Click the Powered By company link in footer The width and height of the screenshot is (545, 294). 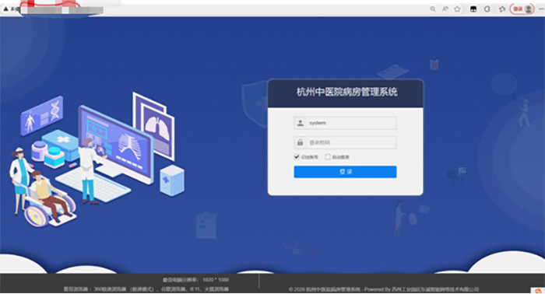435,289
